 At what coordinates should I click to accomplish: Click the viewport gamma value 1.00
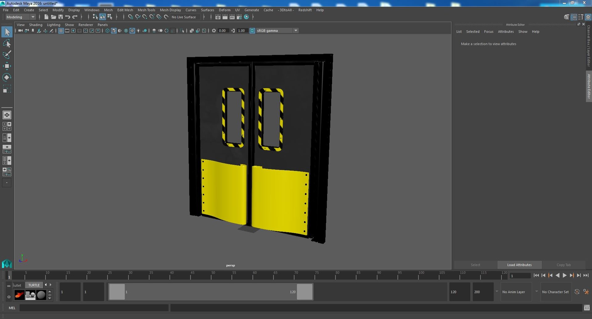(x=242, y=30)
